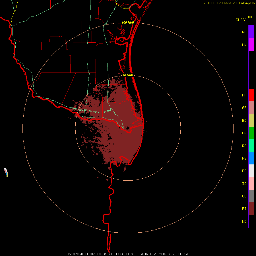Select the WS blue legend swatch
The width and height of the screenshot is (256, 256).
(251, 158)
